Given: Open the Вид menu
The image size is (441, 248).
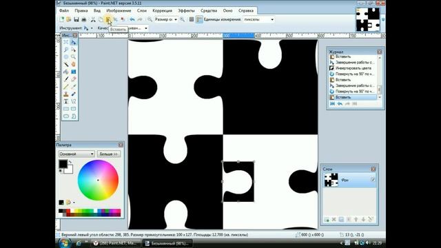Looking at the screenshot, I should point(97,10).
